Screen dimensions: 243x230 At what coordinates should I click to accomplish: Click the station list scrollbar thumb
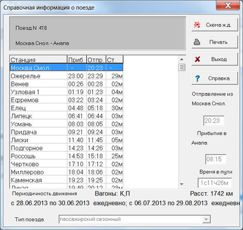[182, 67]
